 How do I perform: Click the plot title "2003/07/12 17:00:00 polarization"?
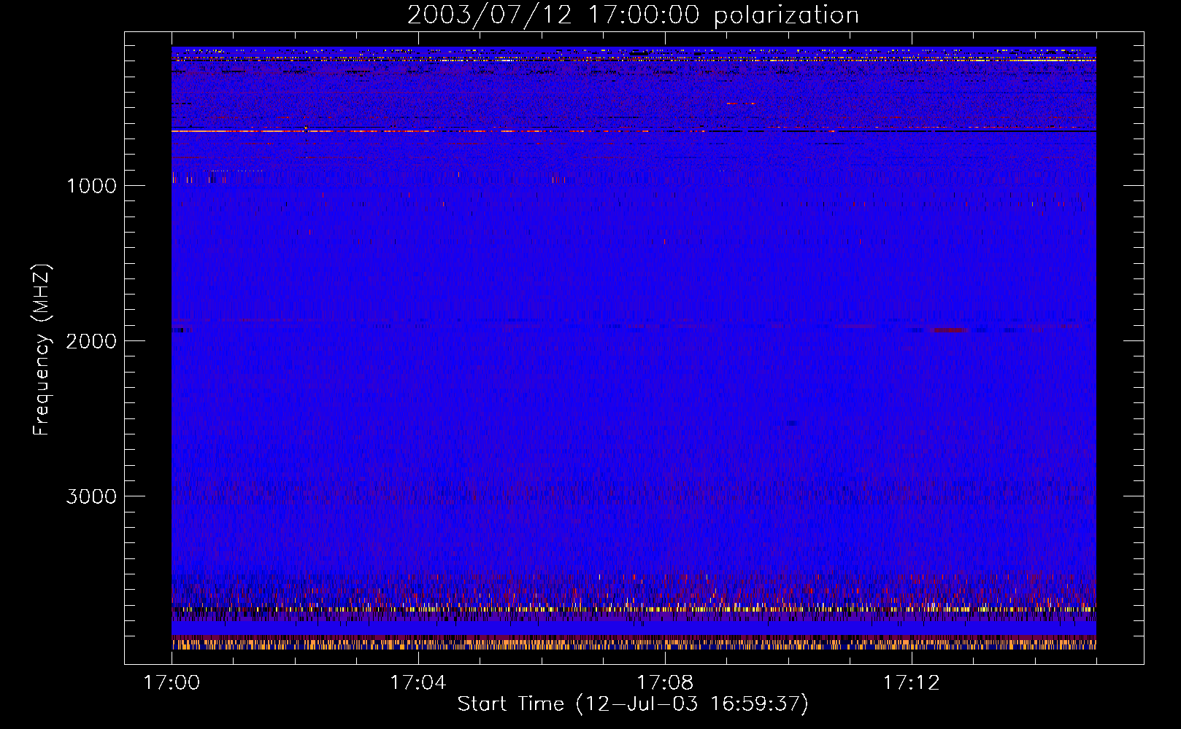coord(633,15)
